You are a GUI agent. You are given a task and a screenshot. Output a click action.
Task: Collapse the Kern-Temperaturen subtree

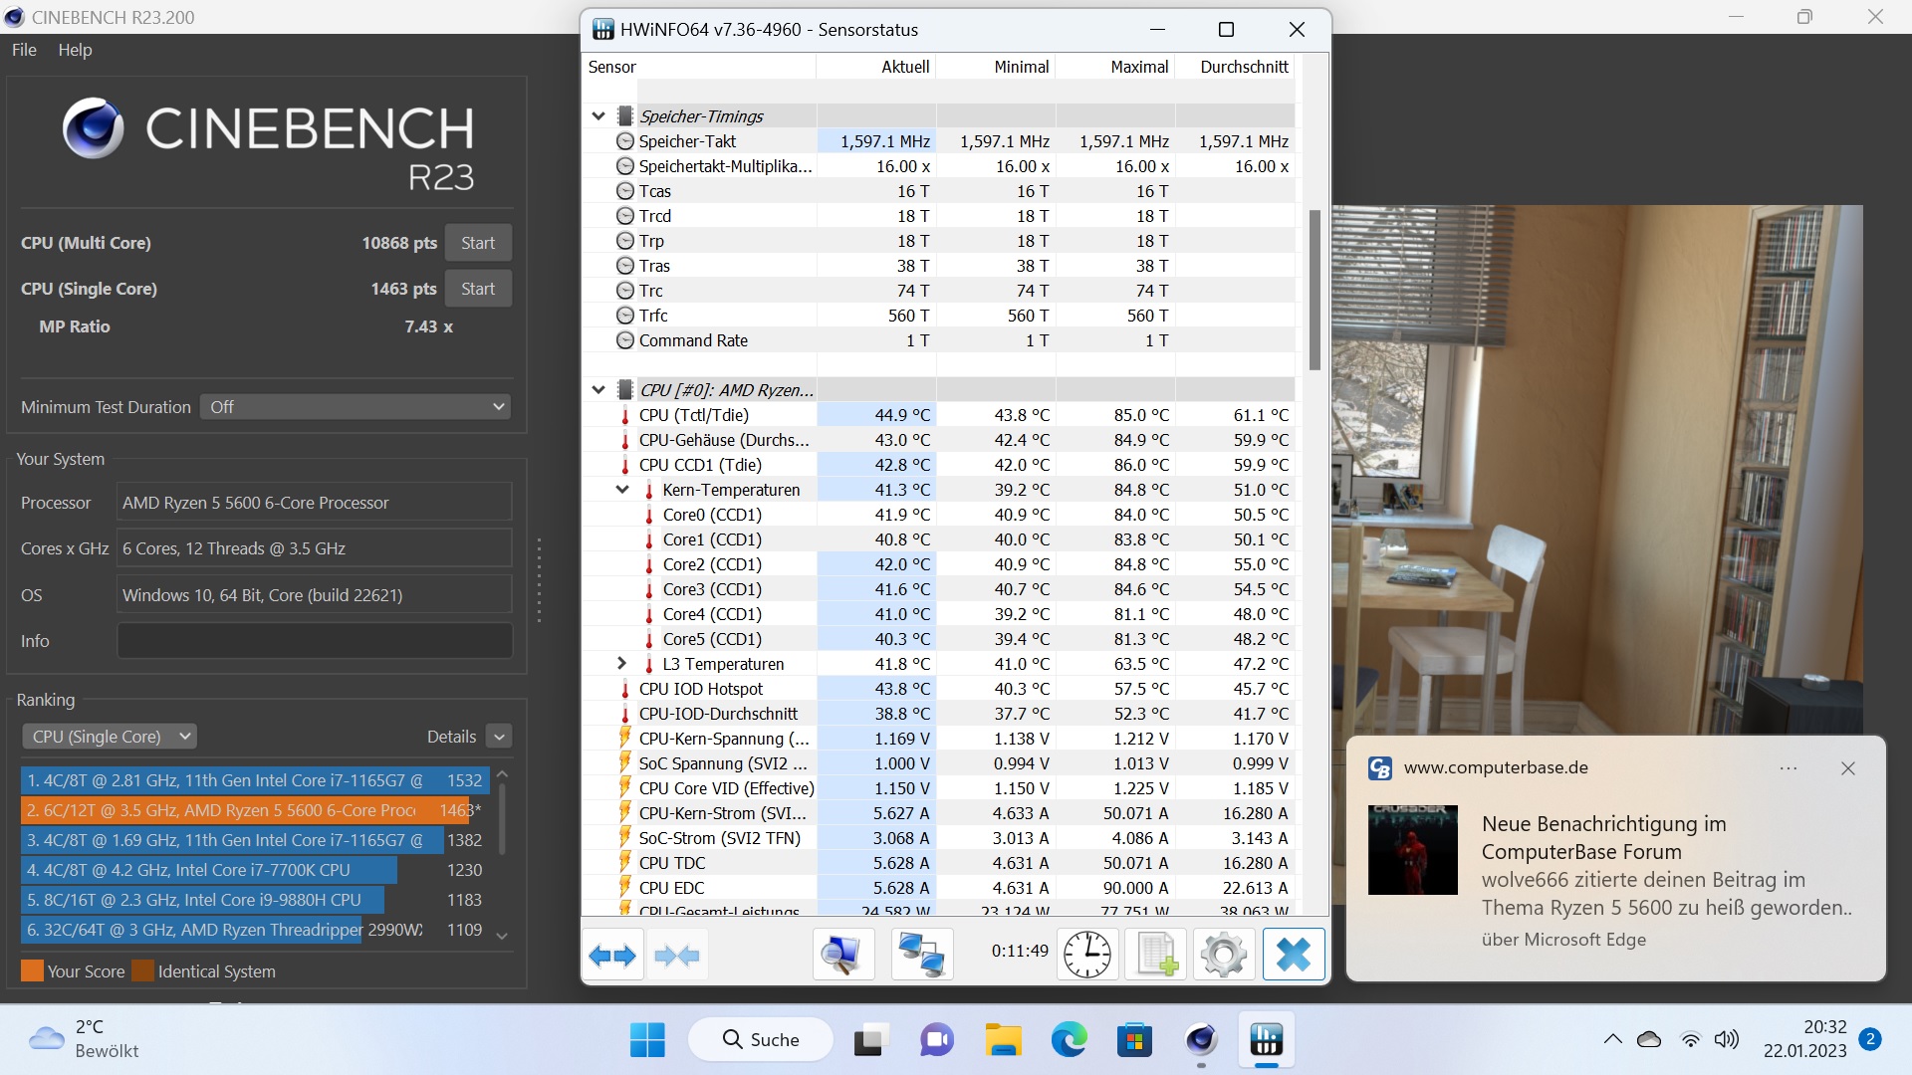click(621, 490)
